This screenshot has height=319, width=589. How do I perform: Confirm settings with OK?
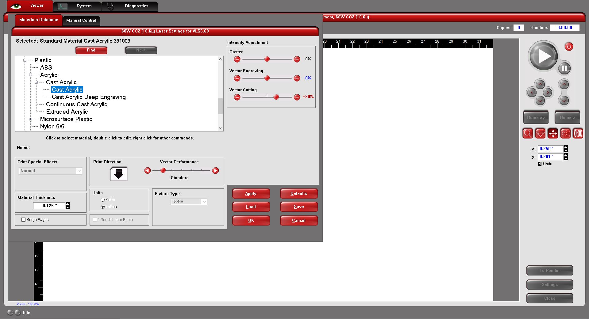click(251, 221)
